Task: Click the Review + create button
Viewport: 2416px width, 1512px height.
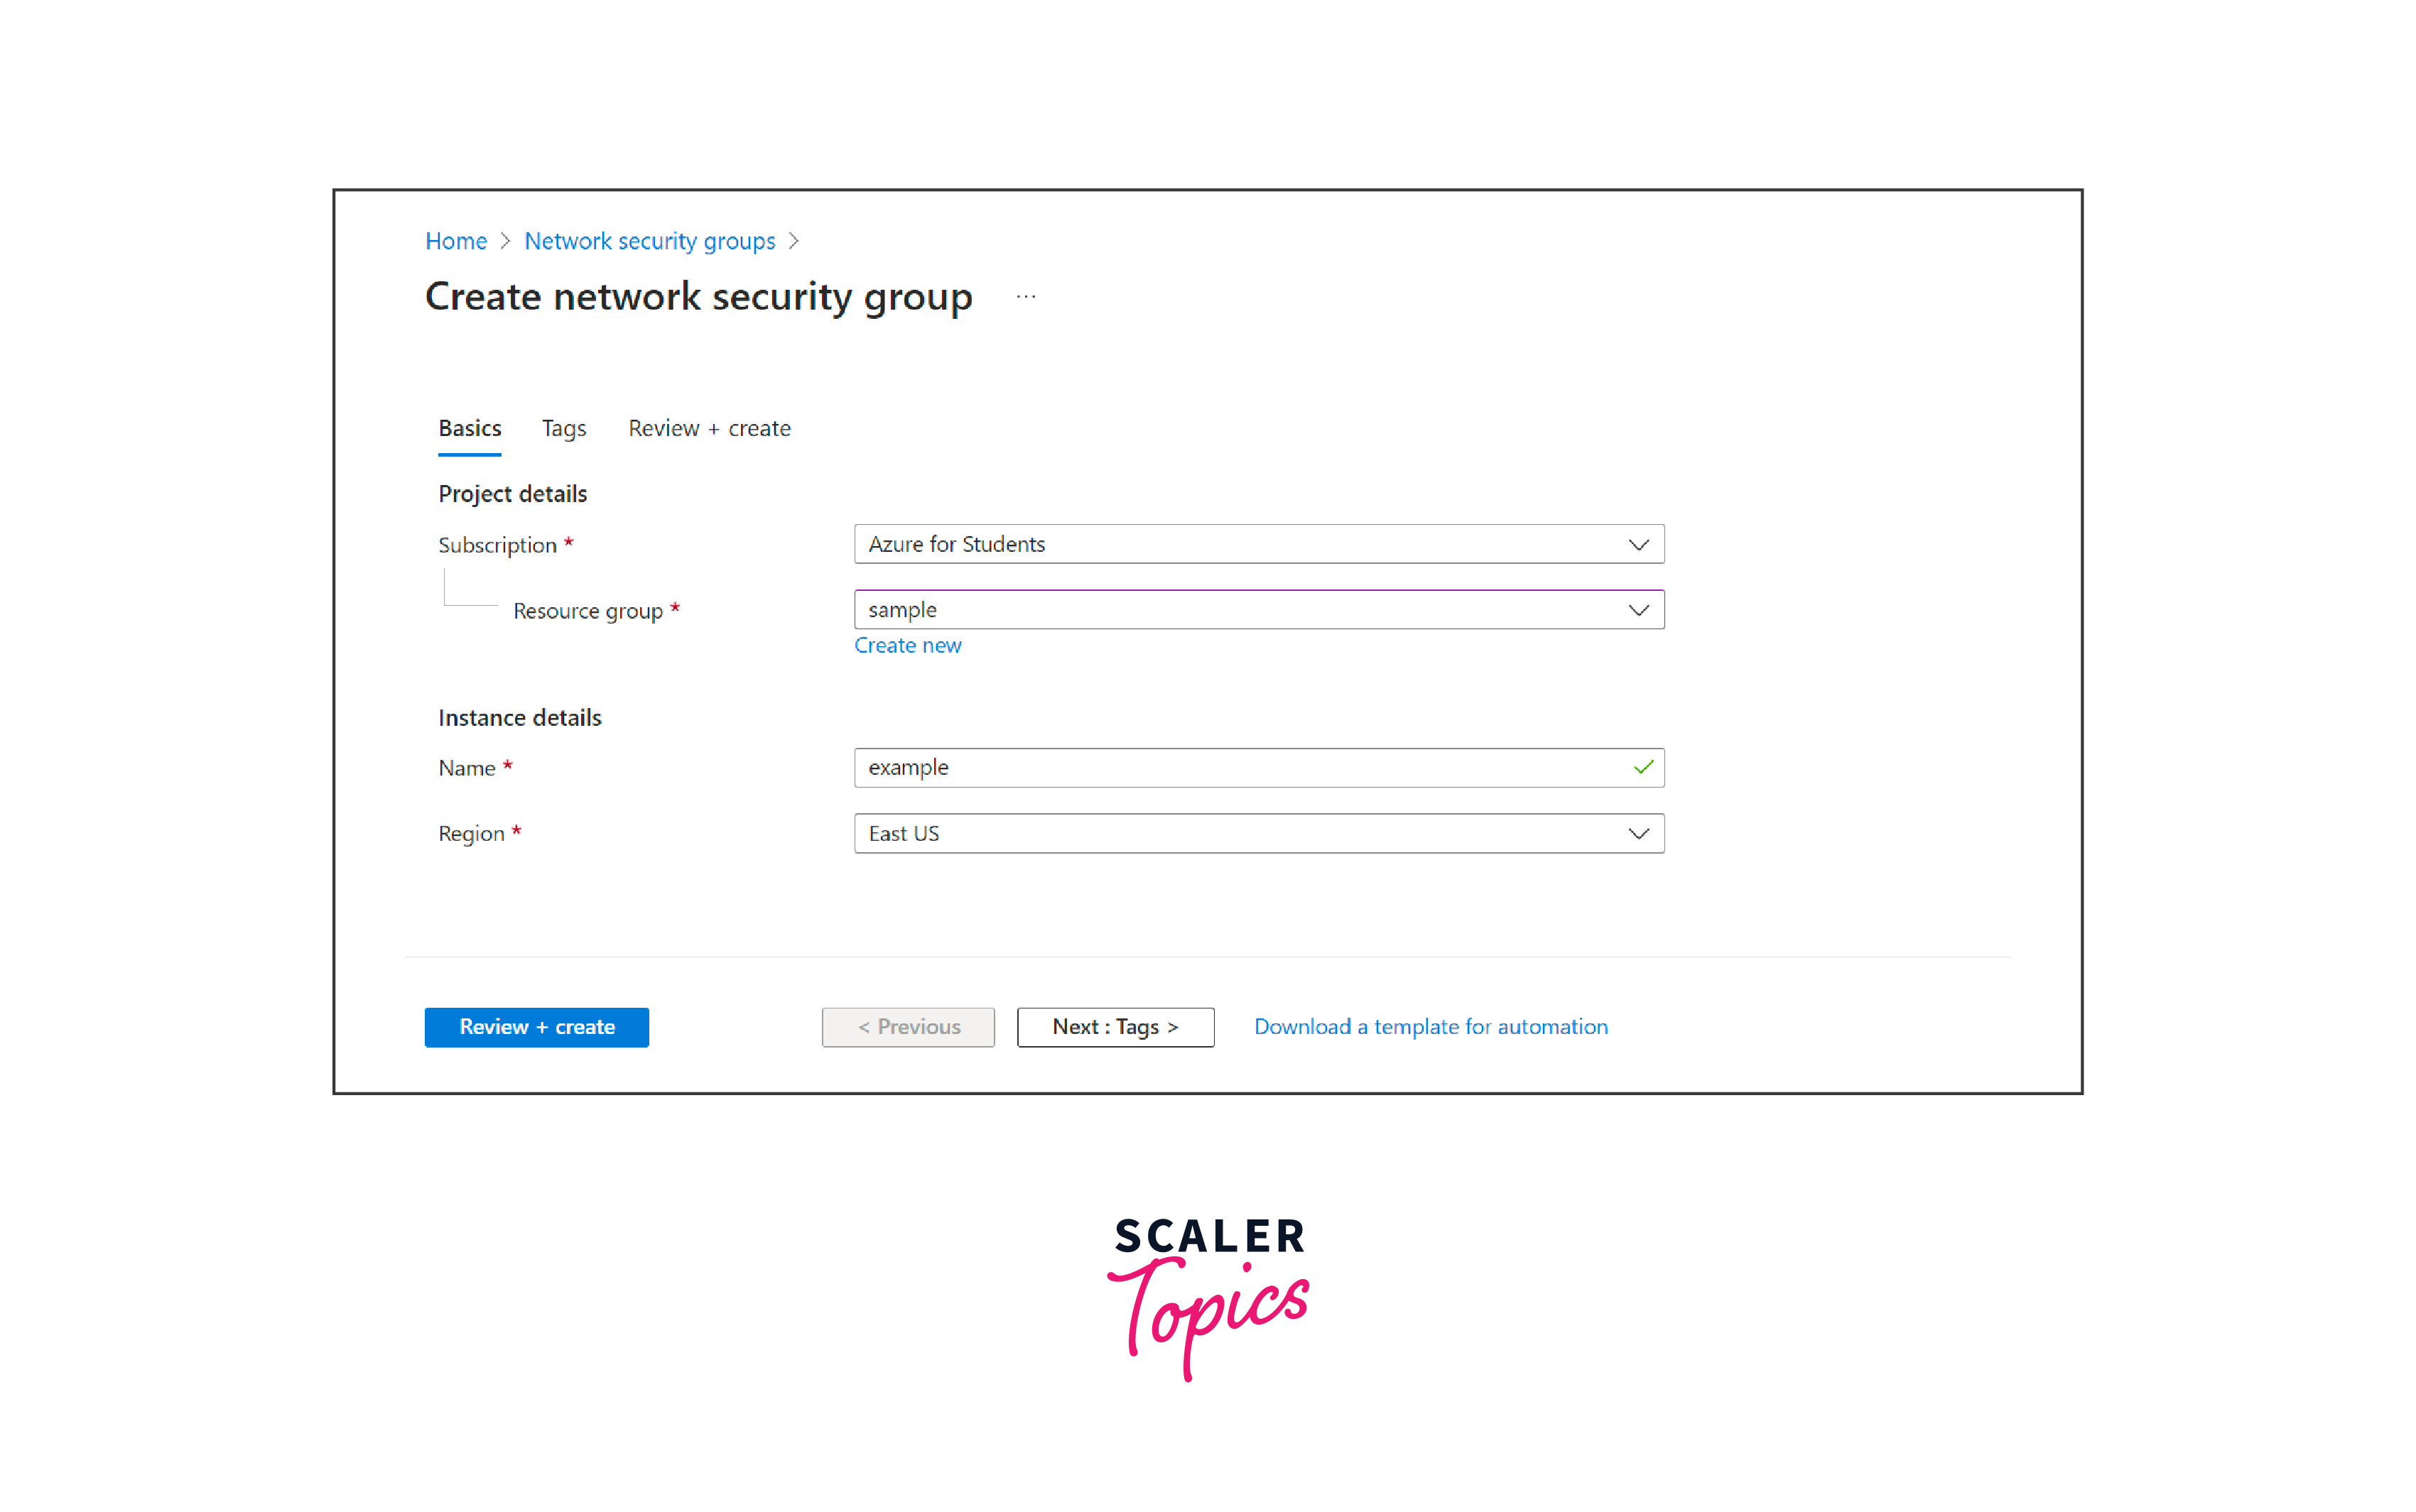Action: click(x=535, y=1024)
